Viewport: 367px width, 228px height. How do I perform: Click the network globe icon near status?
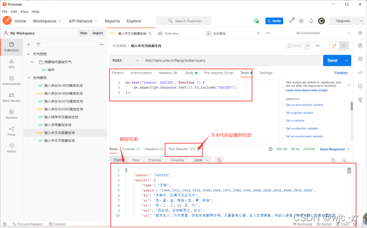(270, 149)
